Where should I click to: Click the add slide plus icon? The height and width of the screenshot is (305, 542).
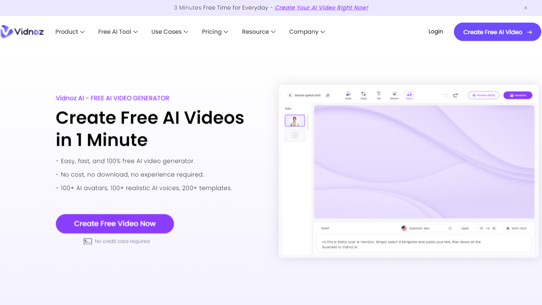point(295,135)
